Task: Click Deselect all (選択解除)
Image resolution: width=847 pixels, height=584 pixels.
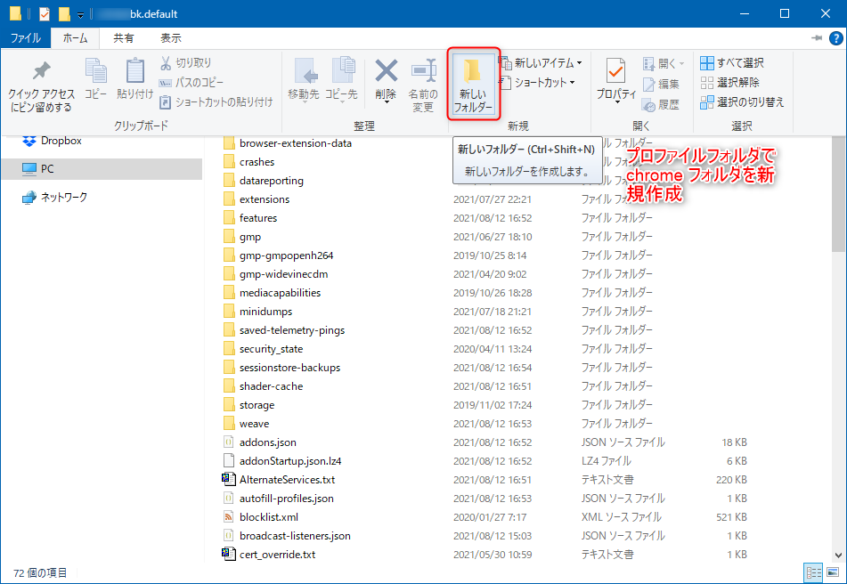Action: (734, 83)
